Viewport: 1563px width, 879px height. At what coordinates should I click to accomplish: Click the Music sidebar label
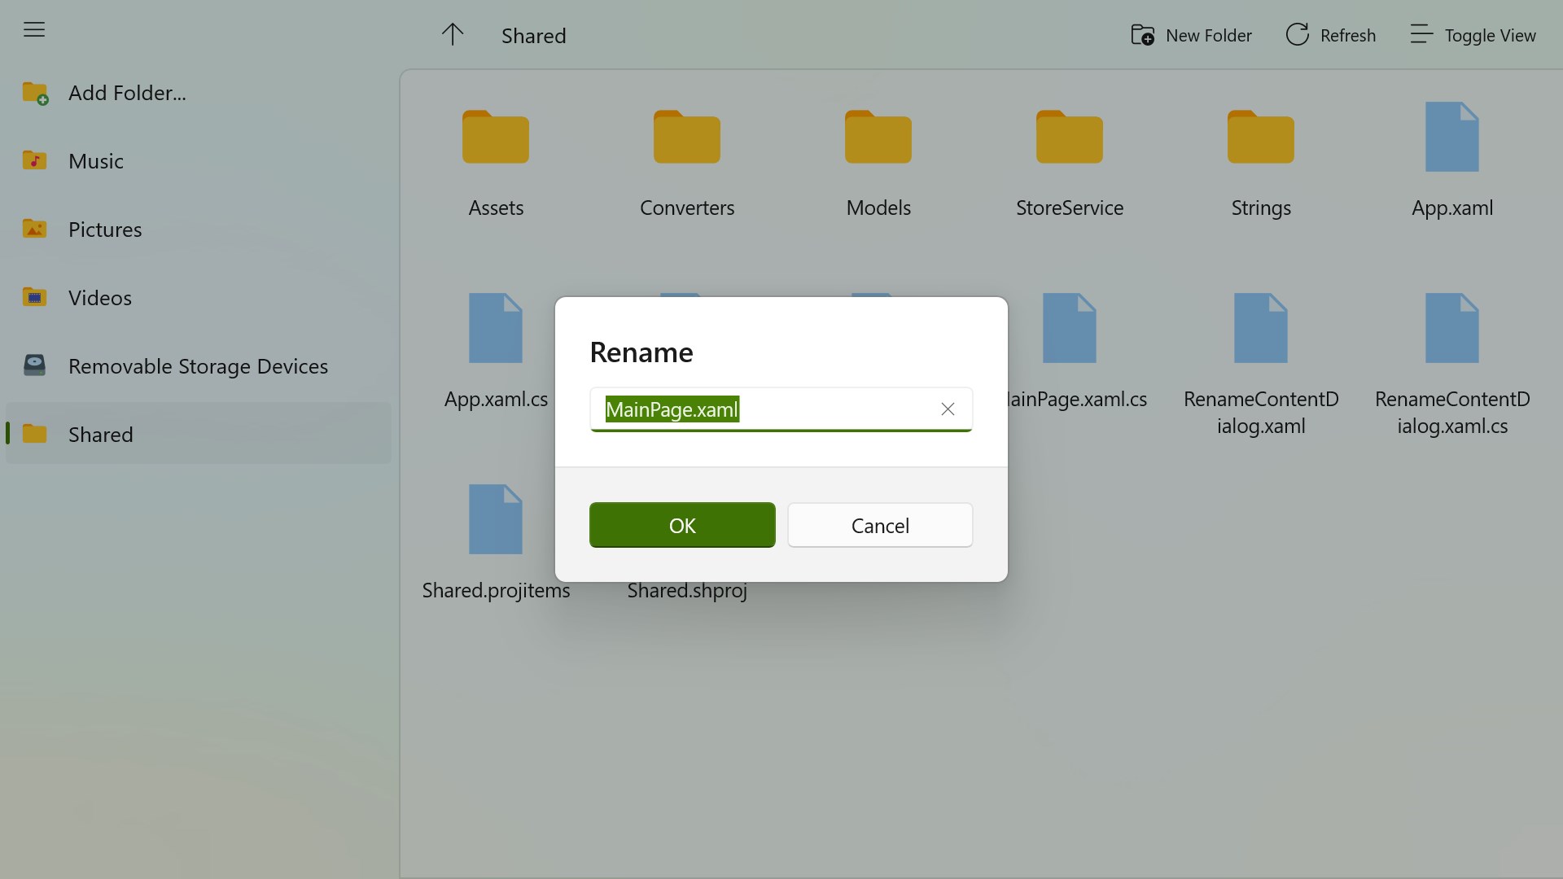(96, 161)
